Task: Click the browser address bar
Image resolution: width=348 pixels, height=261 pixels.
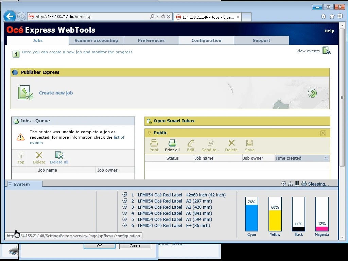Action: pyautogui.click(x=92, y=16)
